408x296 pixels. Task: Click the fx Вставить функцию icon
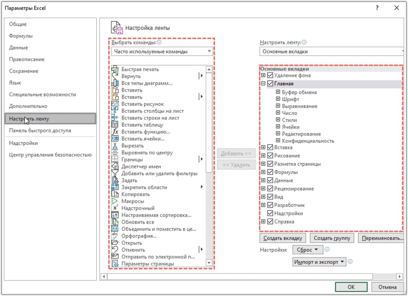pyautogui.click(x=115, y=132)
